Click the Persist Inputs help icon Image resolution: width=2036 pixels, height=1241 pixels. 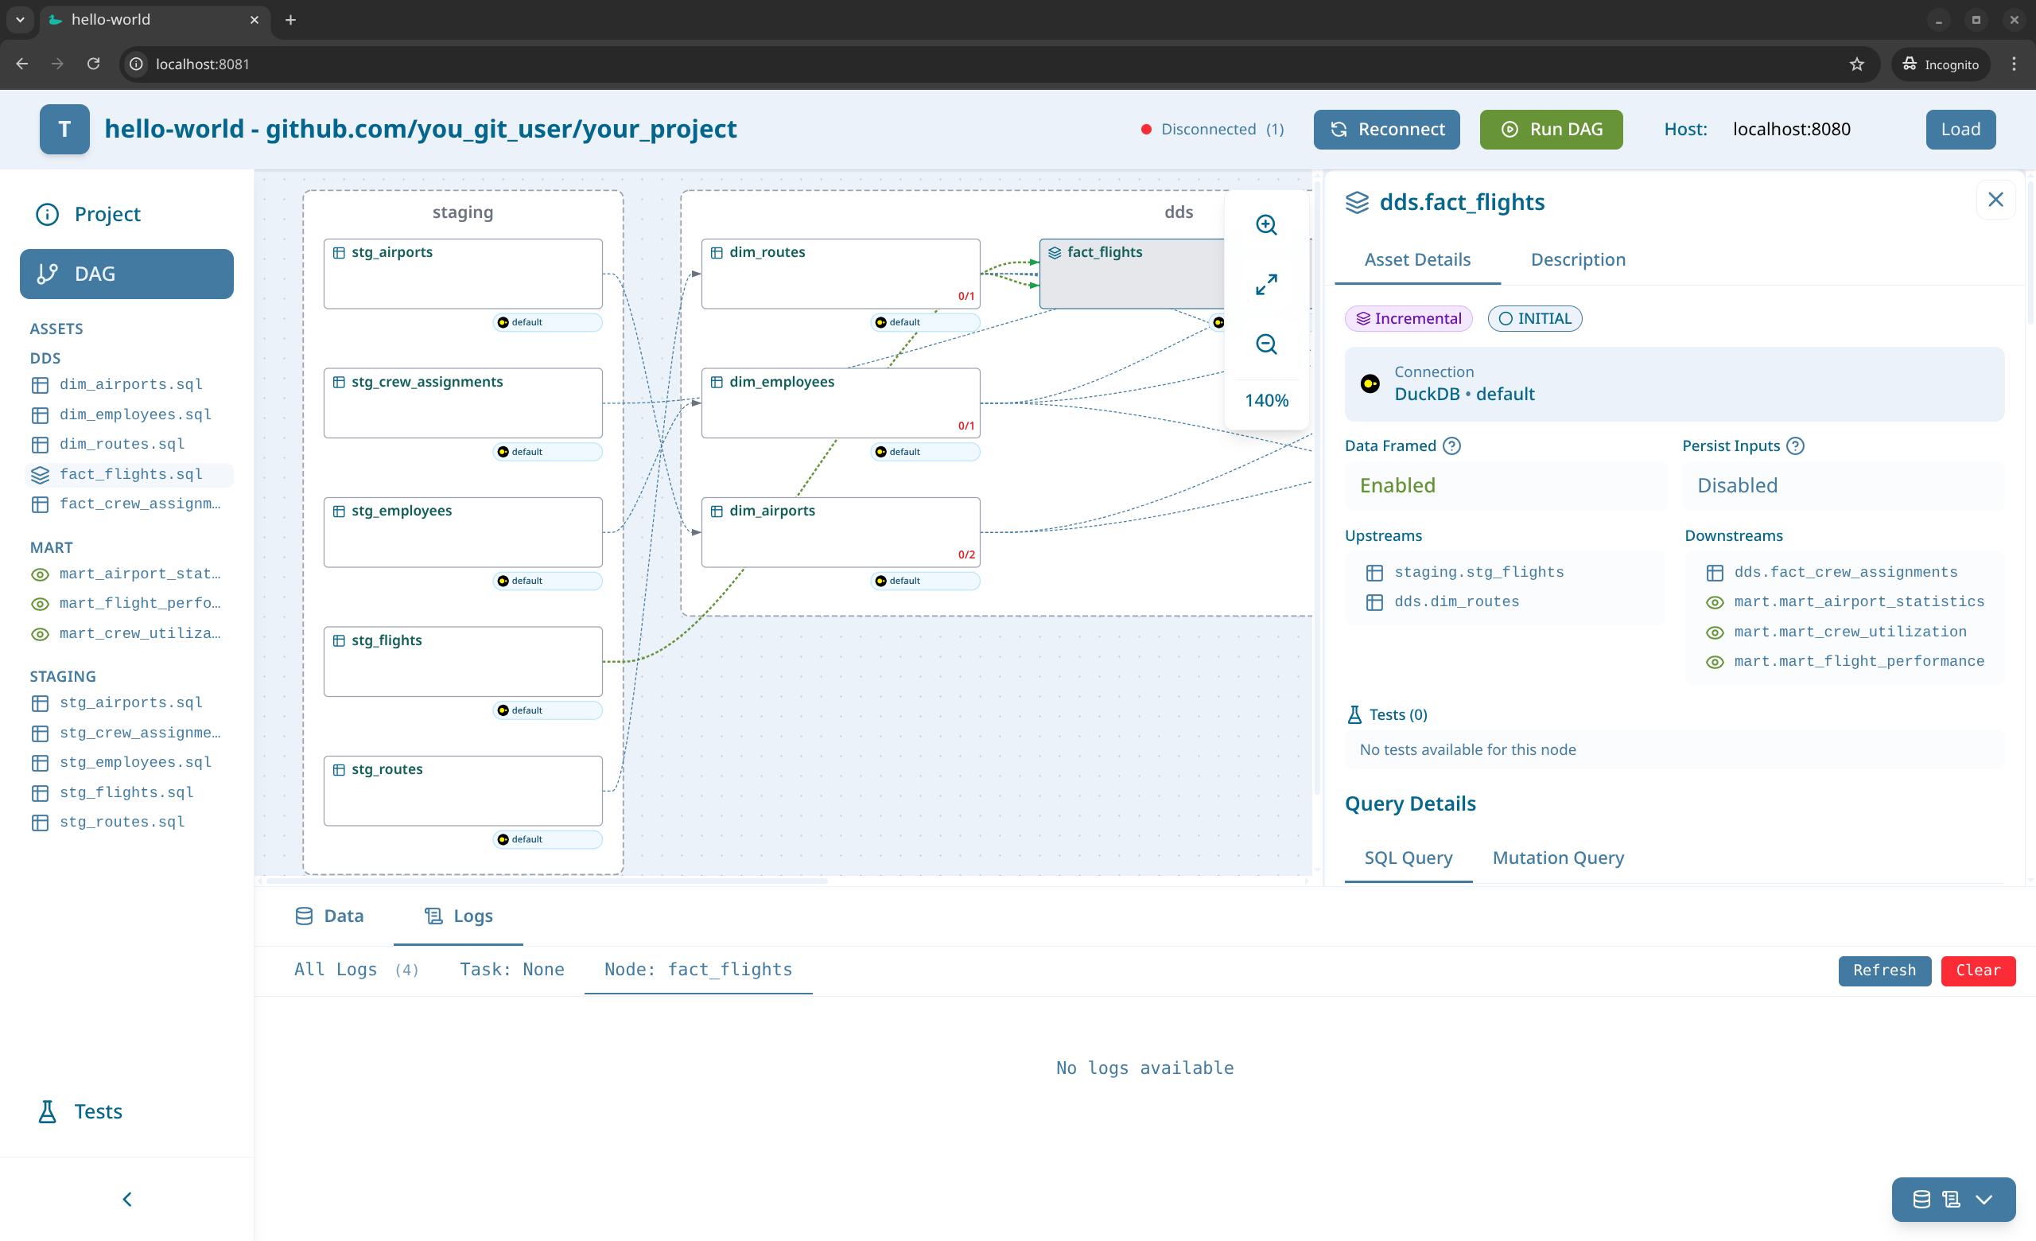pyautogui.click(x=1795, y=445)
